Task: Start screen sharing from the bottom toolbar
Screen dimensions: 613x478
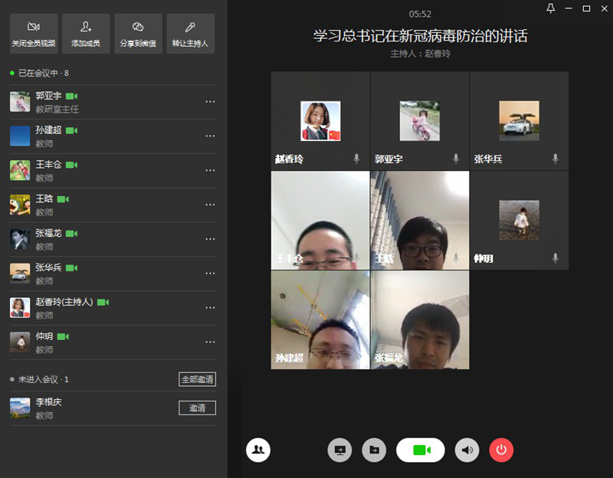Action: click(x=339, y=450)
